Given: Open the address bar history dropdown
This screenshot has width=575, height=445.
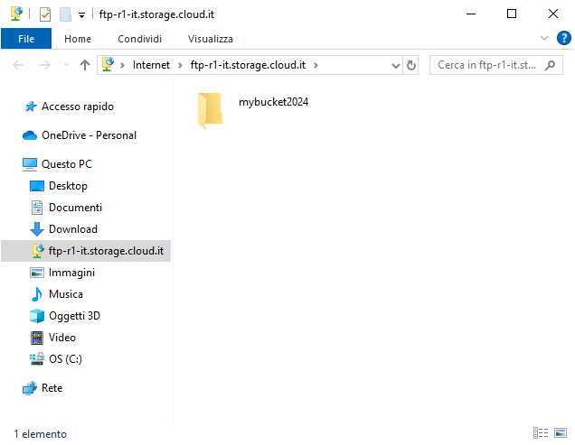Looking at the screenshot, I should point(396,66).
